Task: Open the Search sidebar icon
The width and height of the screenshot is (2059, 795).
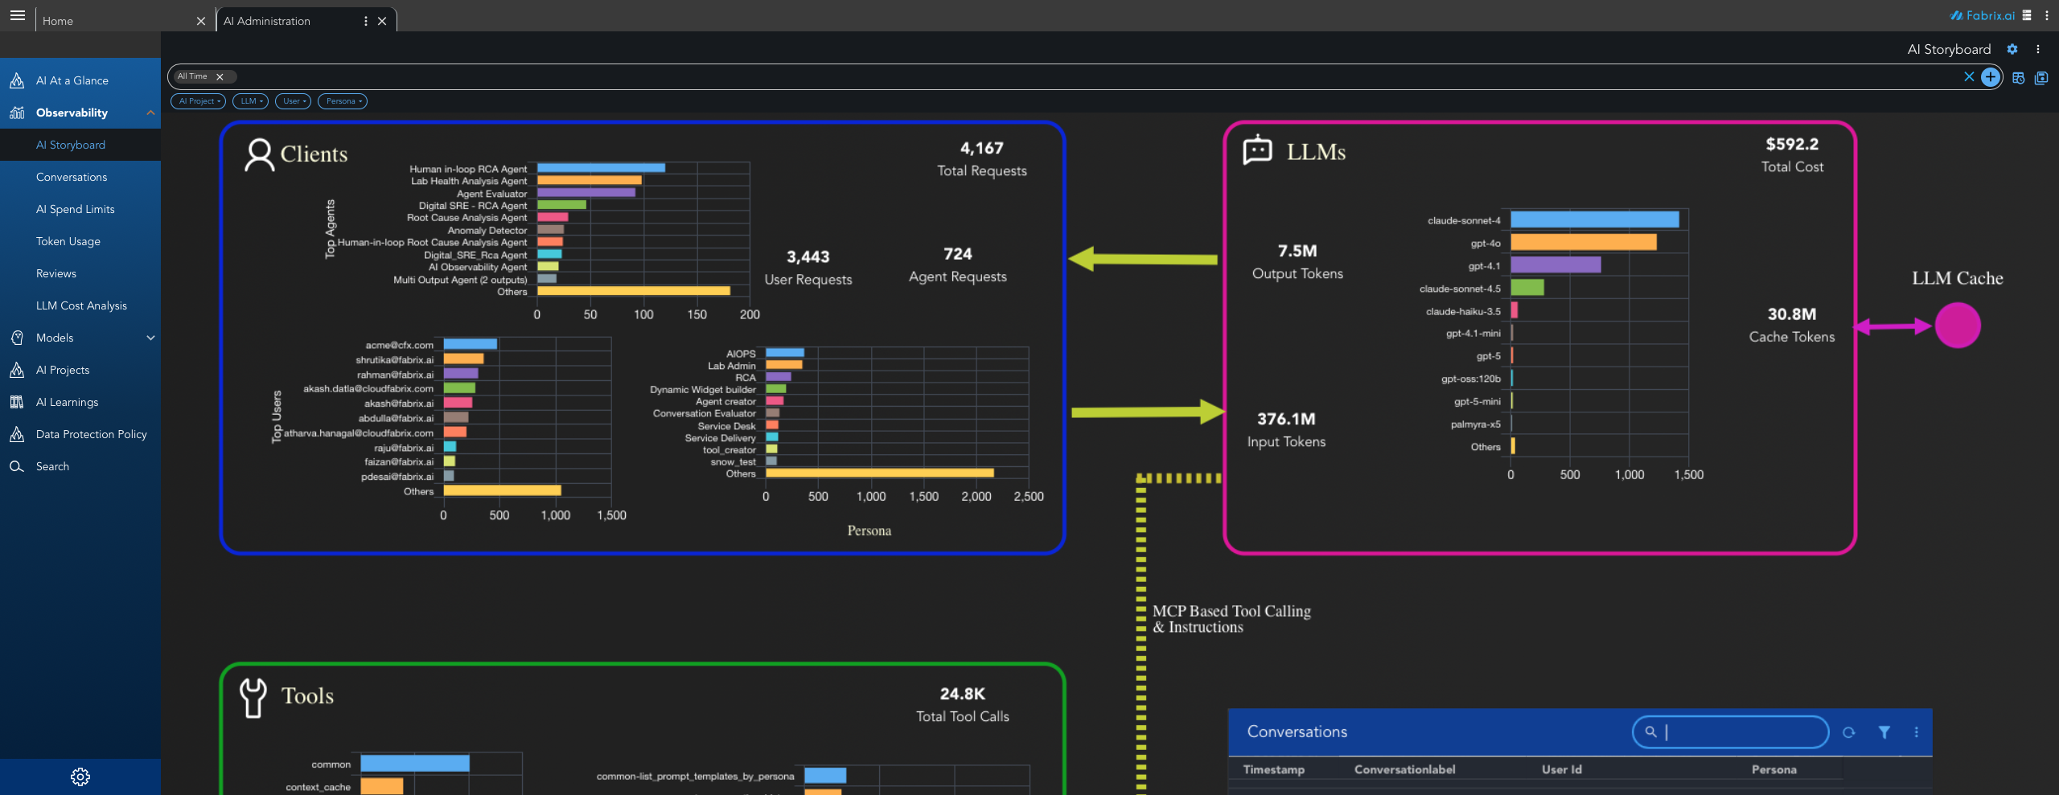Action: pos(17,466)
